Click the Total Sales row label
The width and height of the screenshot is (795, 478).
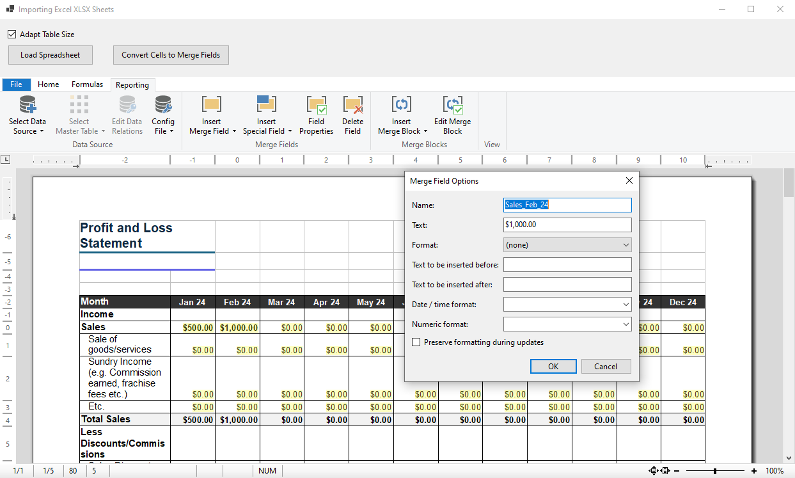click(x=106, y=419)
